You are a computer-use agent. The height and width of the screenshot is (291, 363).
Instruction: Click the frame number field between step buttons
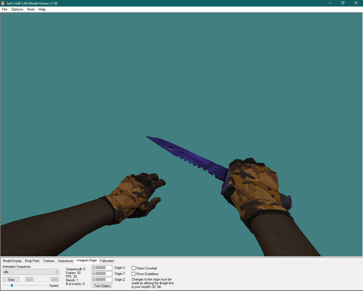point(42,280)
